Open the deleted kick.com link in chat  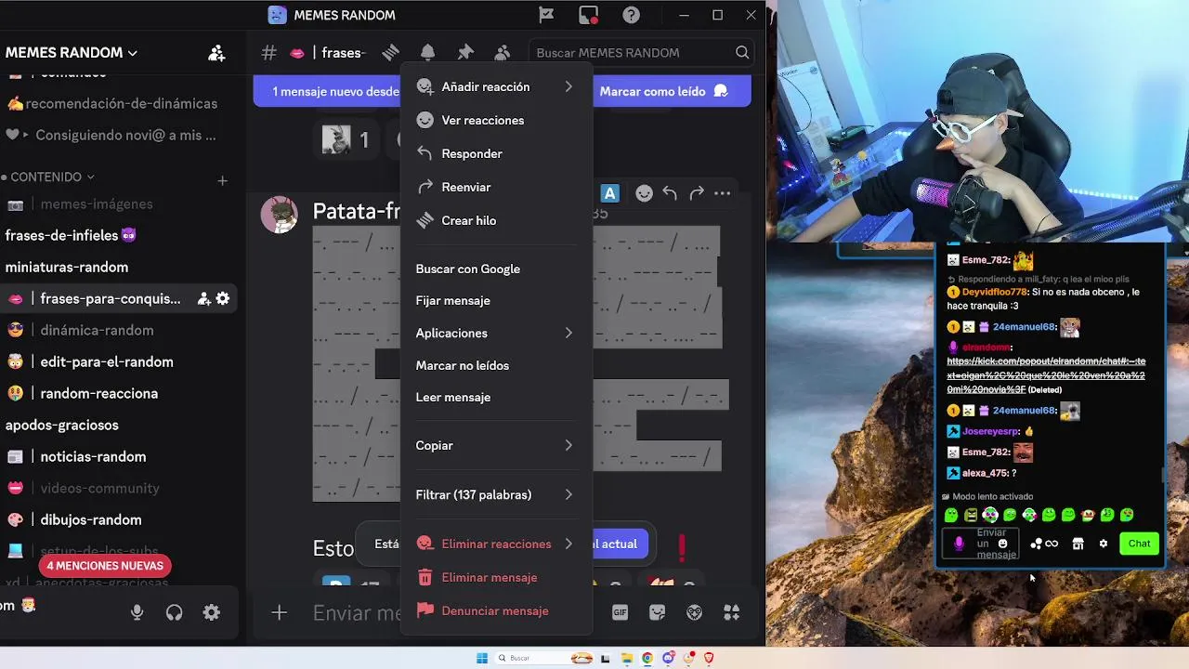pyautogui.click(x=1046, y=375)
